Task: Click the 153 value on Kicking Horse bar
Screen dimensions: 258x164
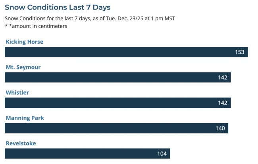Action: [x=239, y=52]
